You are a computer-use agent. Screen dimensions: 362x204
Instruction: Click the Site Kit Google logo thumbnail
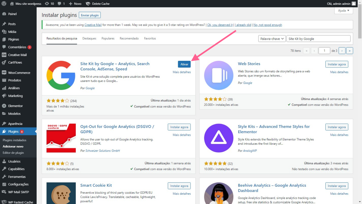click(61, 75)
